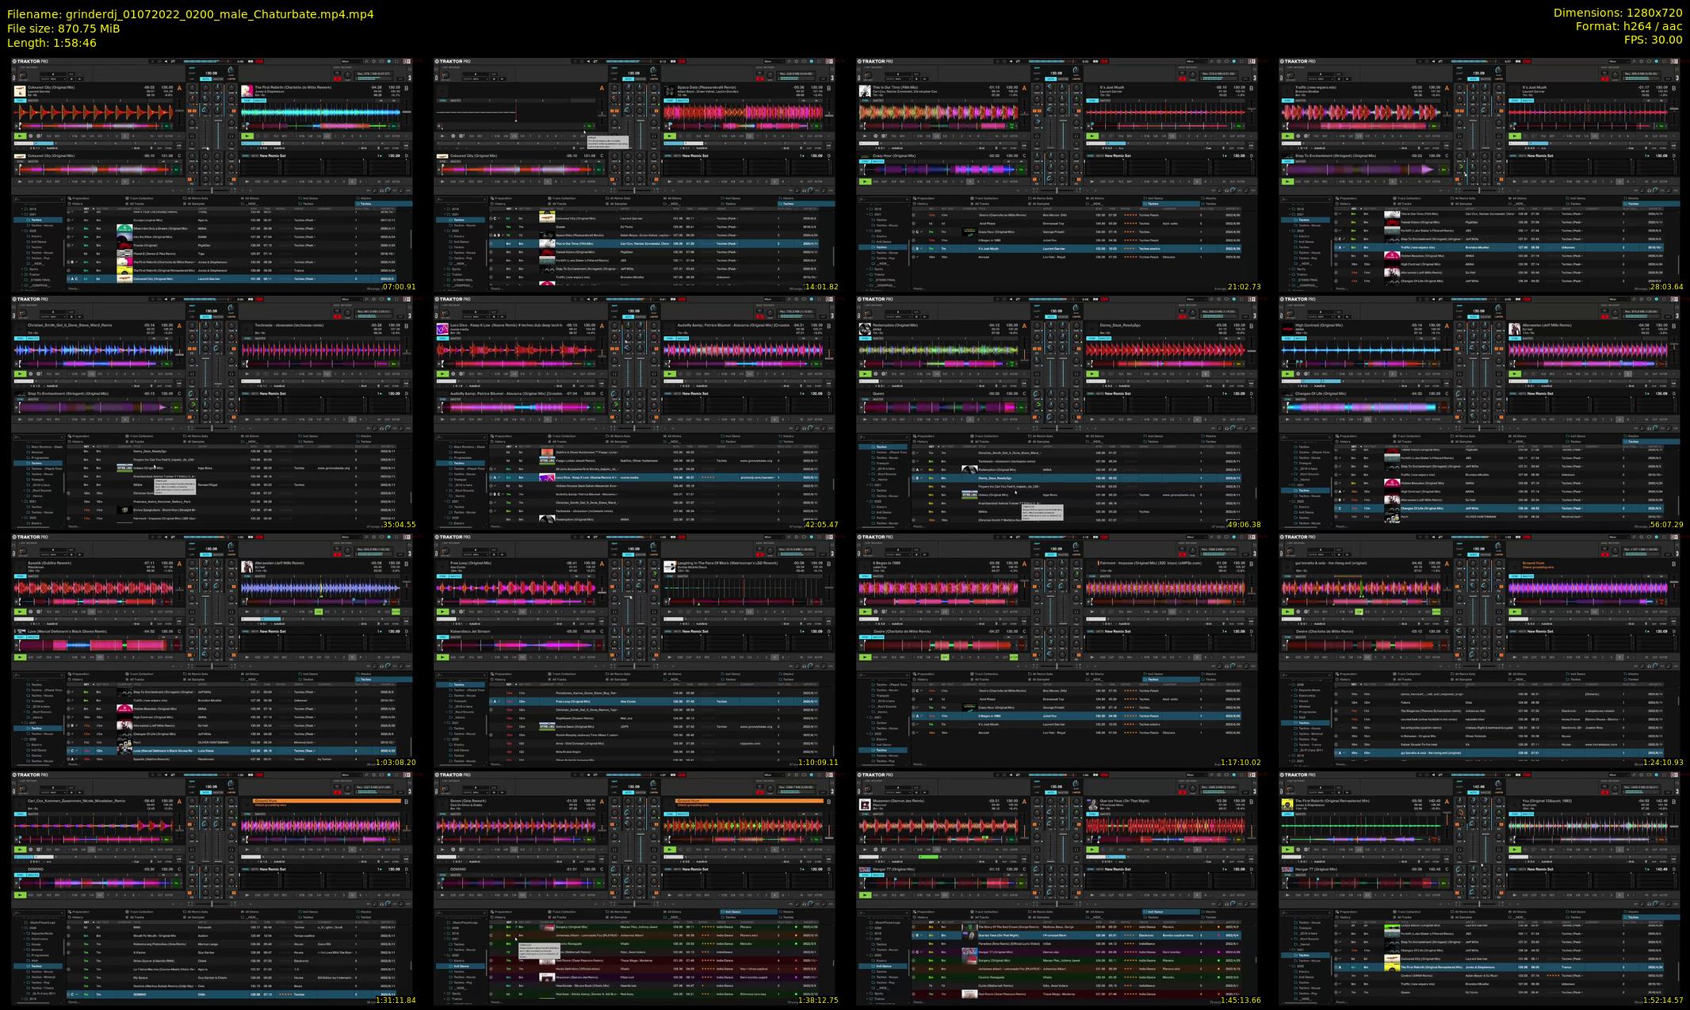In the 1:45:13 frame, press Deck C play button

tap(865, 895)
